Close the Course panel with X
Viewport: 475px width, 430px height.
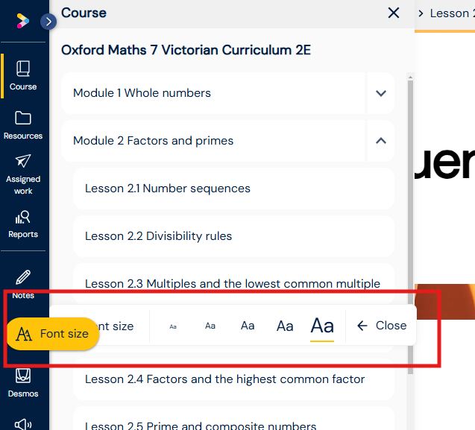tap(394, 13)
